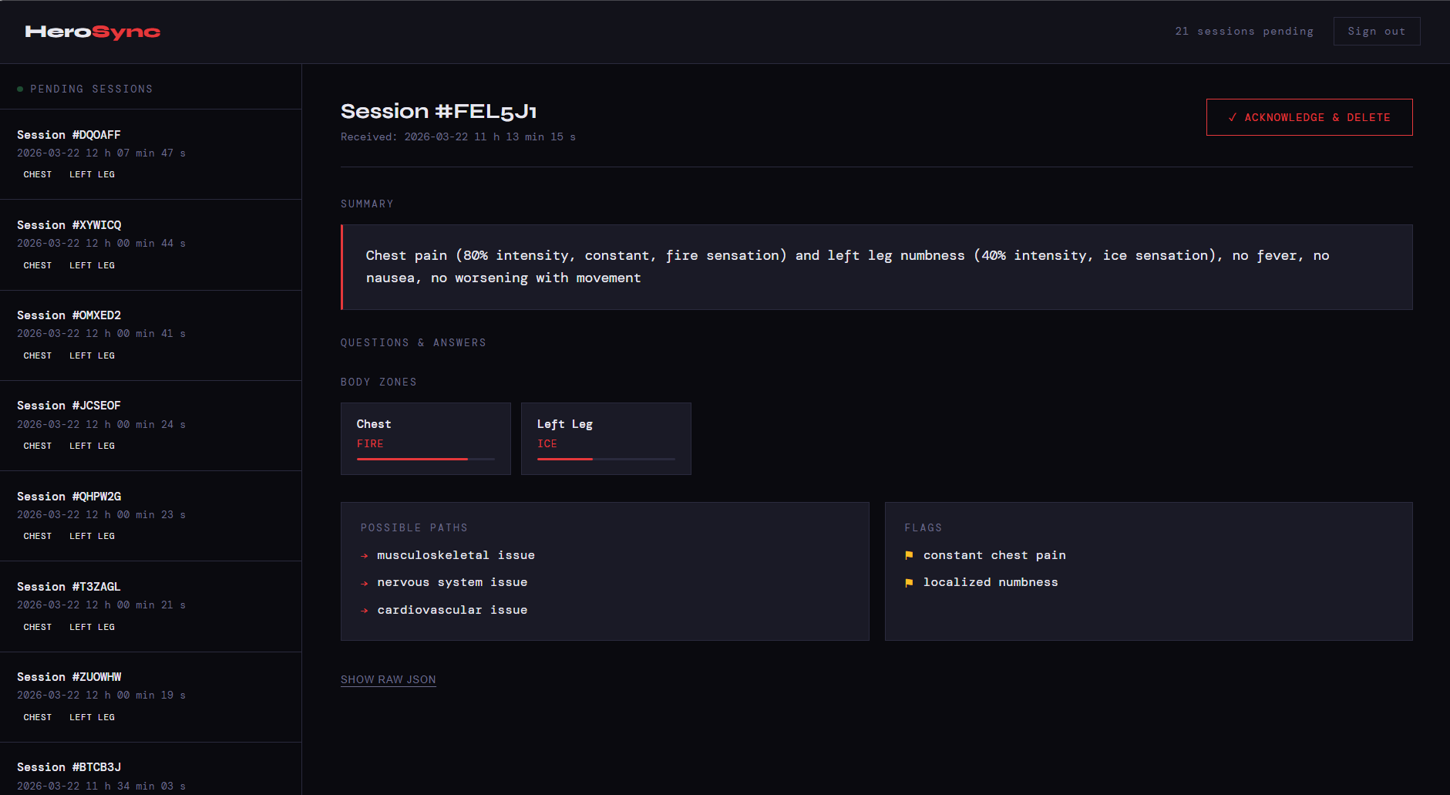Click the Received timestamp under session title
Image resolution: width=1450 pixels, height=795 pixels.
tap(458, 137)
